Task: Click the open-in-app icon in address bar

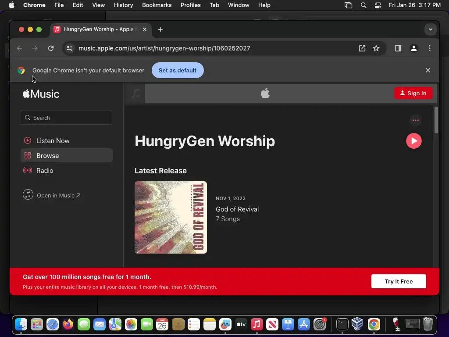Action: pos(362,48)
